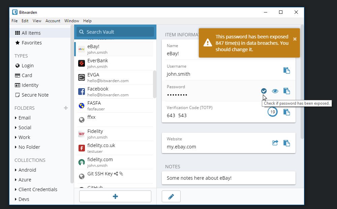Click the notes text about eBay
Viewport: 337px width, 209px height.
[199, 178]
